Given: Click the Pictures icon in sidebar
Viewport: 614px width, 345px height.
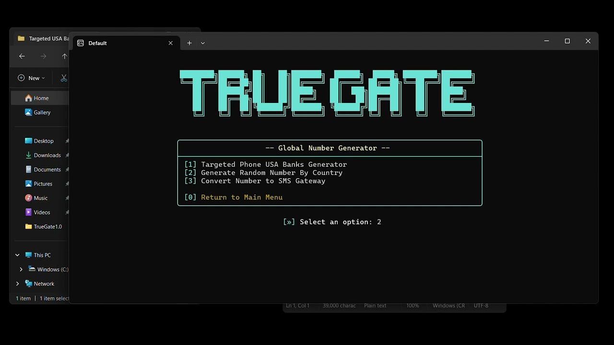Looking at the screenshot, I should [x=28, y=184].
